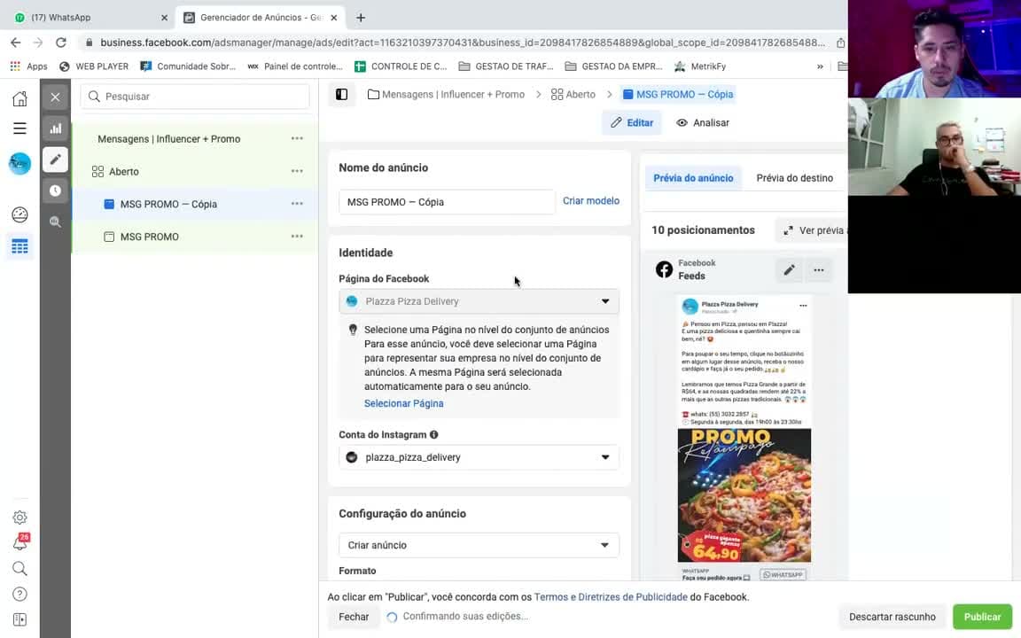Go back in browser history
Image resolution: width=1021 pixels, height=638 pixels.
(16, 43)
